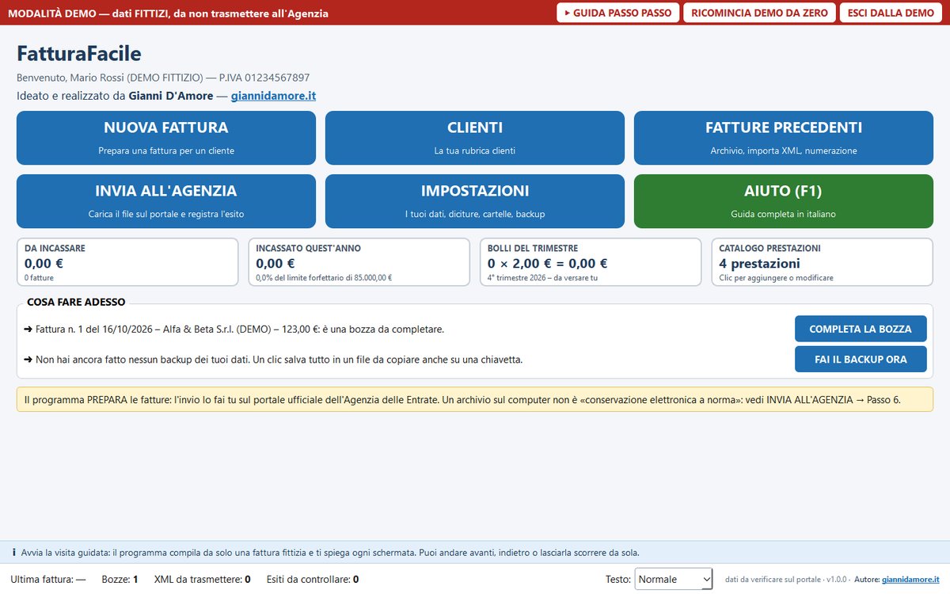Image resolution: width=950 pixels, height=594 pixels.
Task: Click 'dati da verificare sul portale · v1.0.0' text
Action: 786,580
